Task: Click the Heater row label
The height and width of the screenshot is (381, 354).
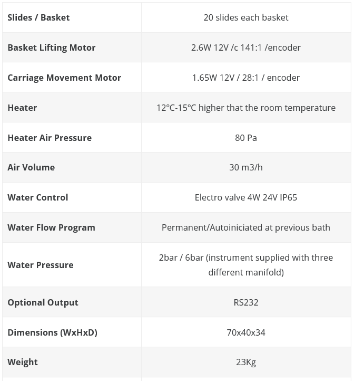Action: 22,108
